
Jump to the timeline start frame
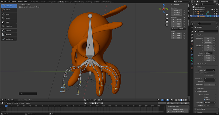tap(90, 103)
